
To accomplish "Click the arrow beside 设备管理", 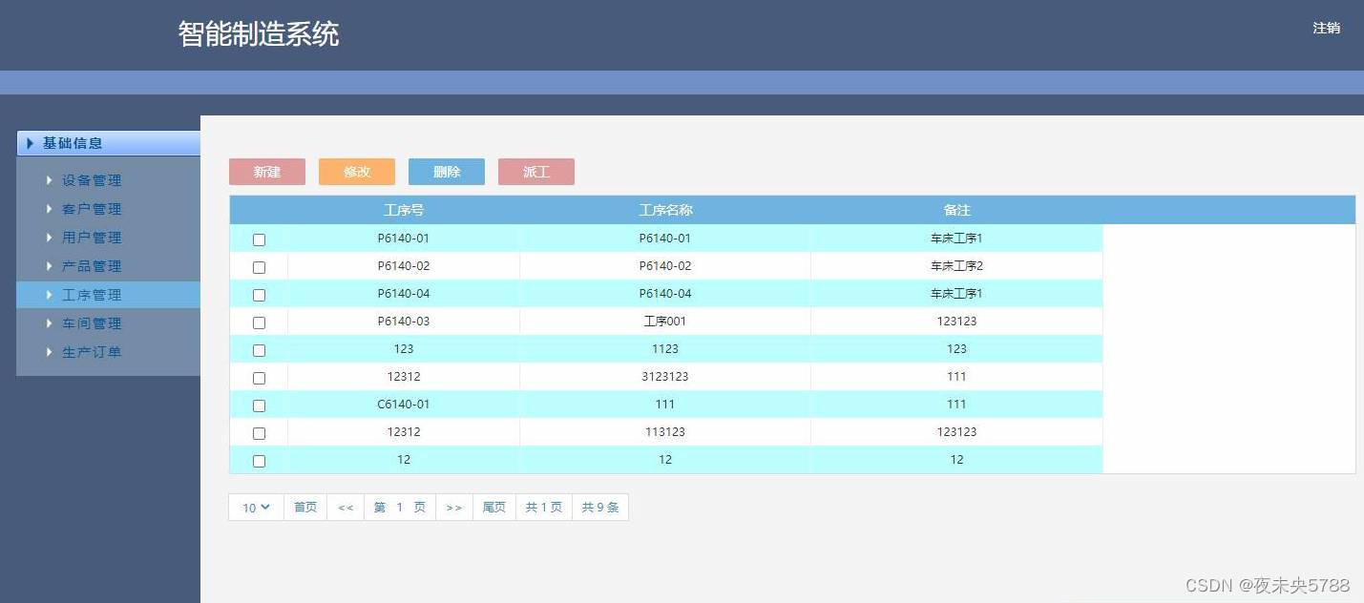I will [50, 180].
